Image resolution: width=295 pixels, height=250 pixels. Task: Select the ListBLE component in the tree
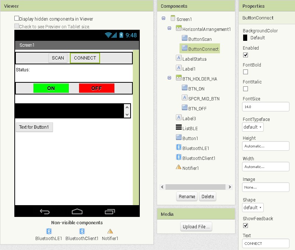pos(190,128)
